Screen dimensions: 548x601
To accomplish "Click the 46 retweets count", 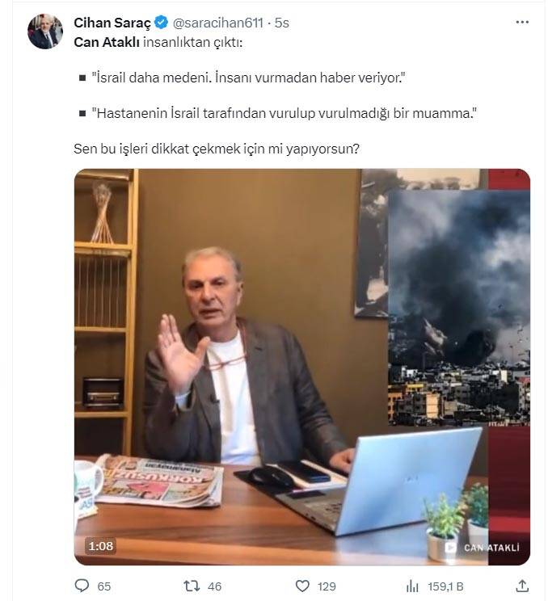I will point(214,586).
